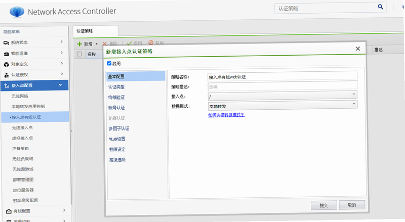Viewport: 405px width, 222px height.
Task: Open 部署管理图 in the sidebar
Action: tap(23, 180)
